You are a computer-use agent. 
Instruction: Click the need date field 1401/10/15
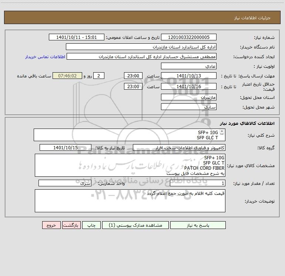(x=66, y=147)
